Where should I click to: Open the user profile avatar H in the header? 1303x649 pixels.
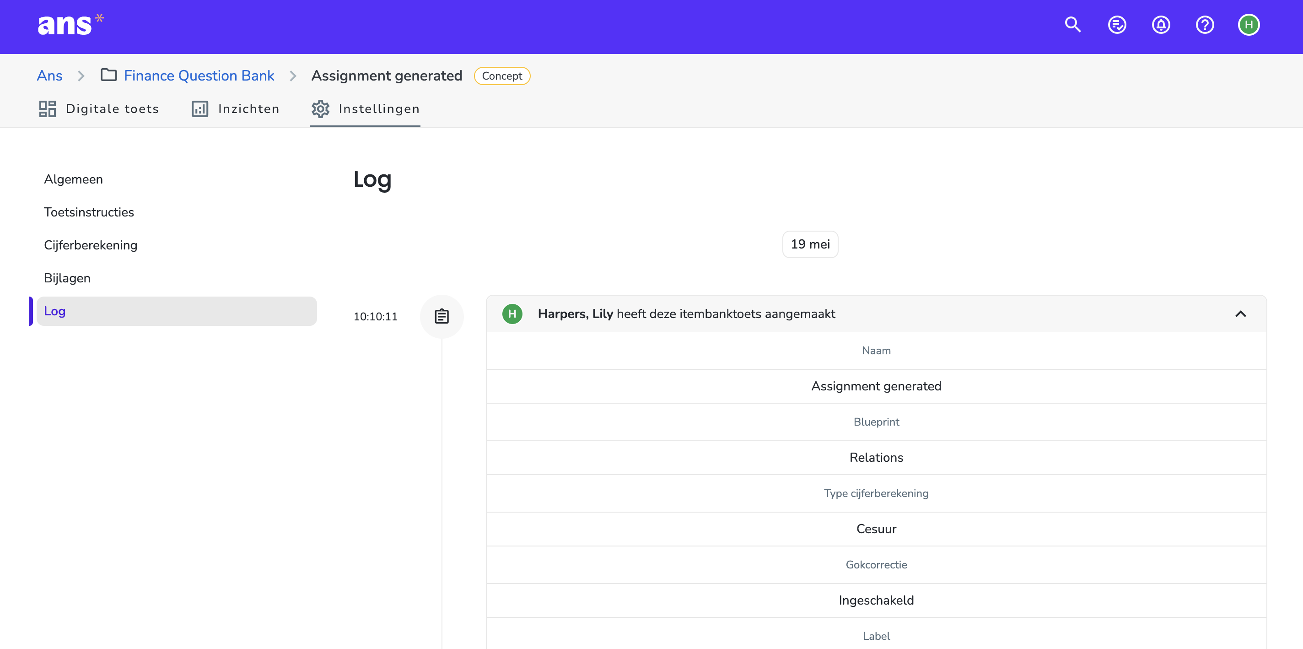coord(1249,25)
